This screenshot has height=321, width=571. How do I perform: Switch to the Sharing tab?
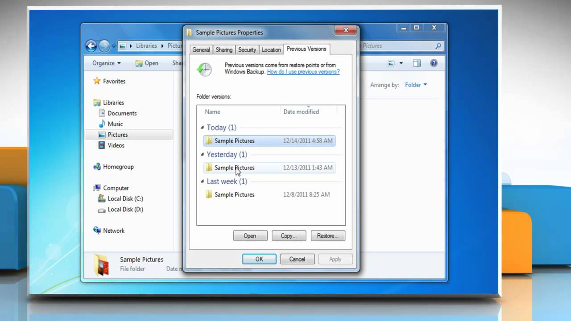224,50
